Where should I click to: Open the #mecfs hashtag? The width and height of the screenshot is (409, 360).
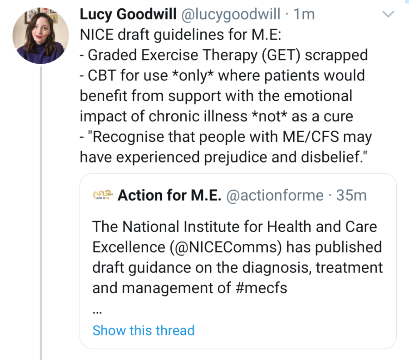(x=261, y=288)
